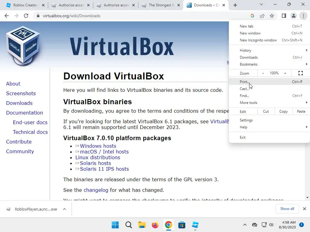Image resolution: width=310 pixels, height=232 pixels.
Task: Open Downloads from Chrome menu
Action: (269, 57)
